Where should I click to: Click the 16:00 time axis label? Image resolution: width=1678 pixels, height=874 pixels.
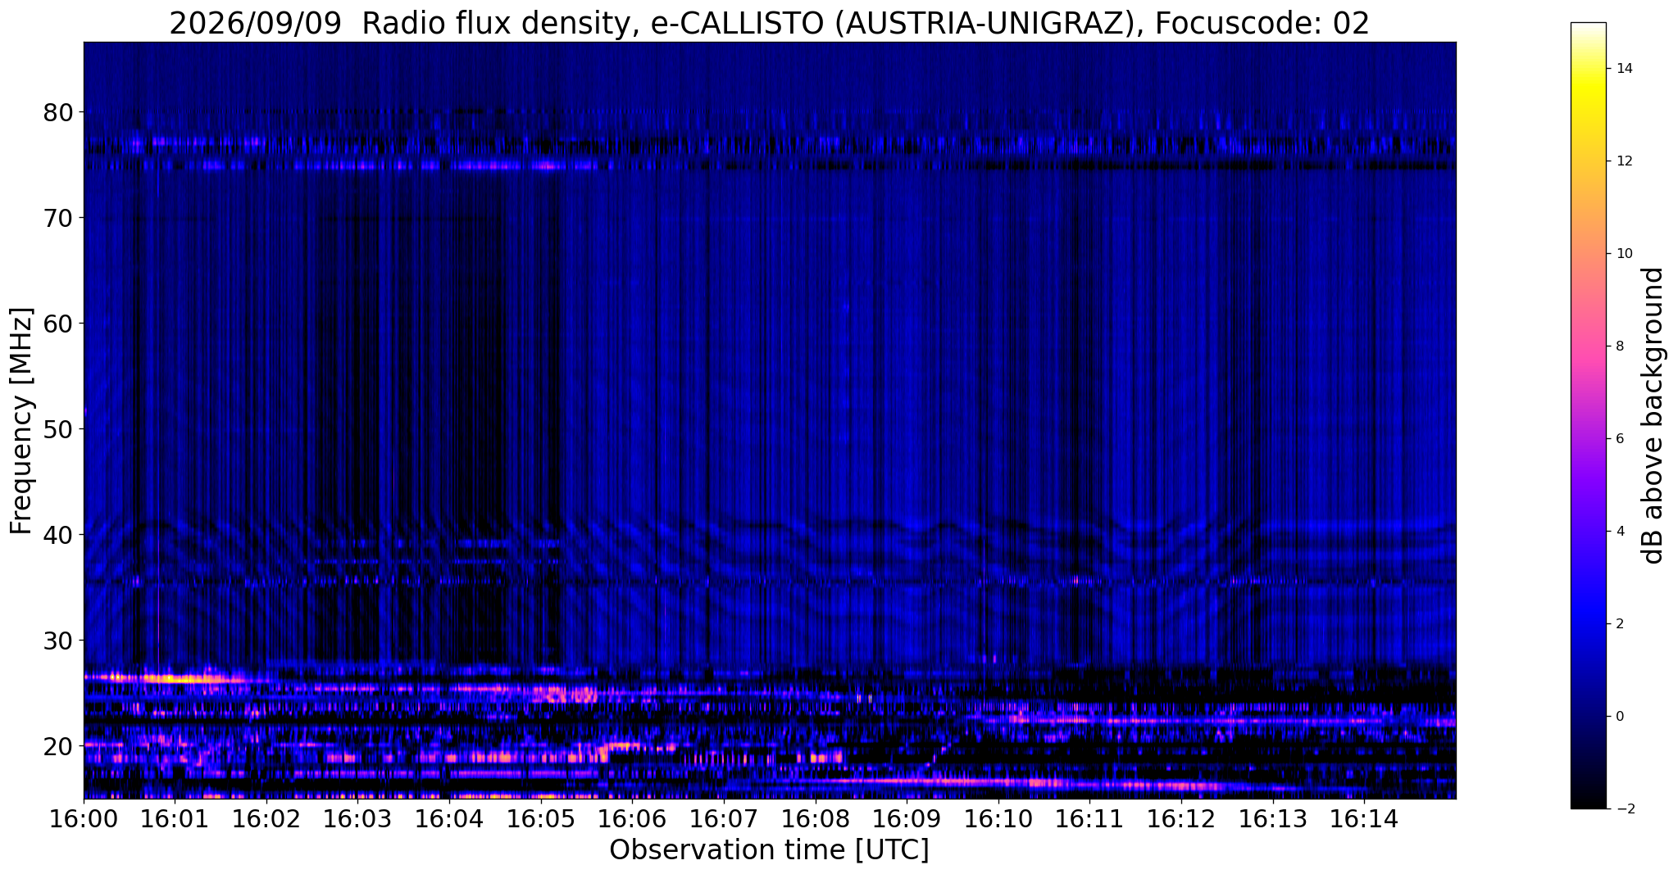(x=84, y=818)
